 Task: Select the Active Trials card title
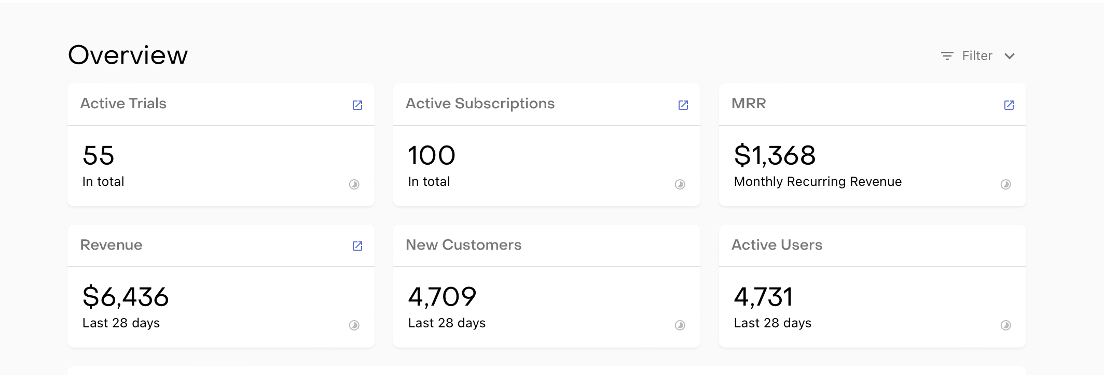123,104
